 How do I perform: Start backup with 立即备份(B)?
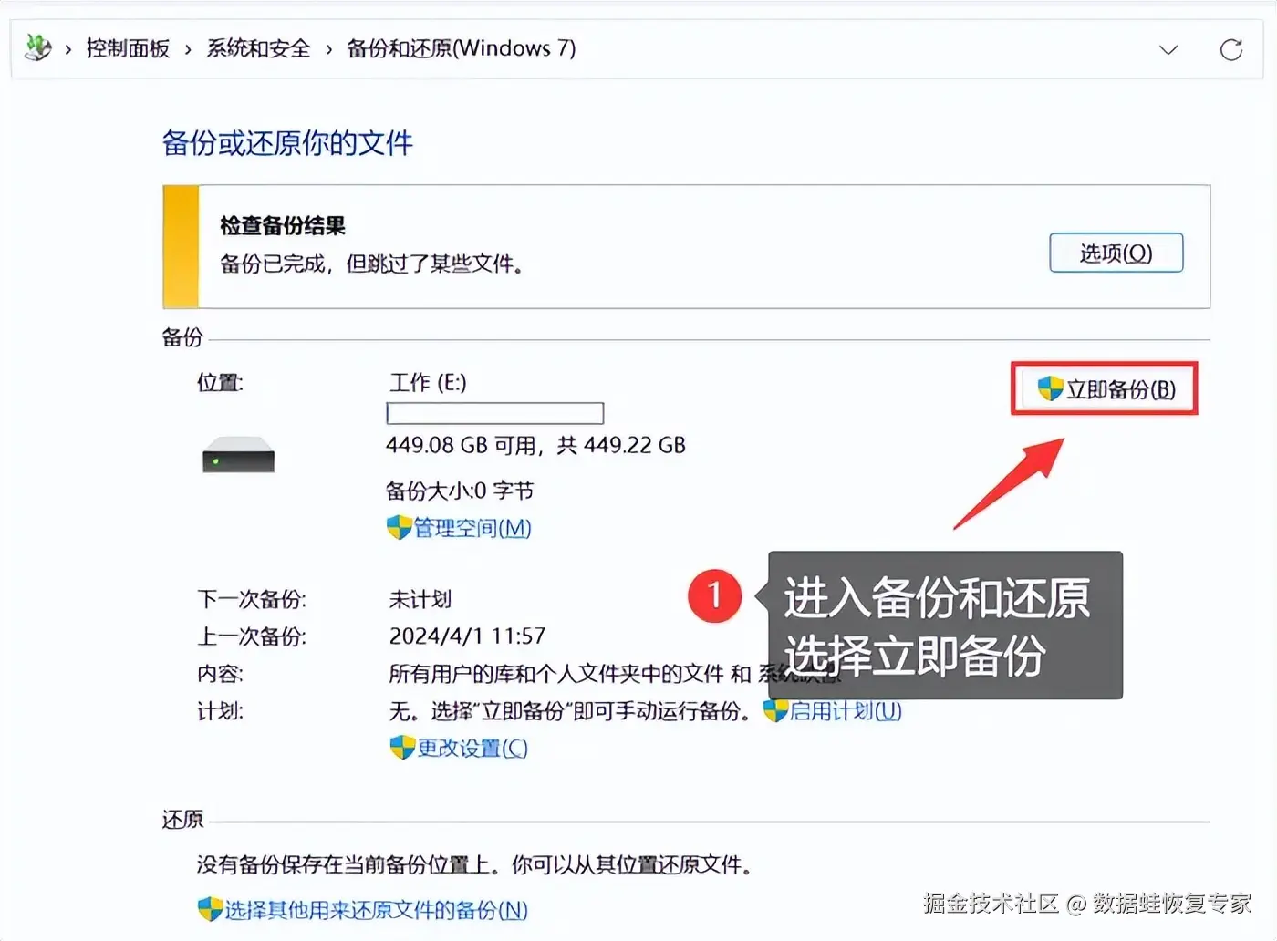coord(1105,389)
